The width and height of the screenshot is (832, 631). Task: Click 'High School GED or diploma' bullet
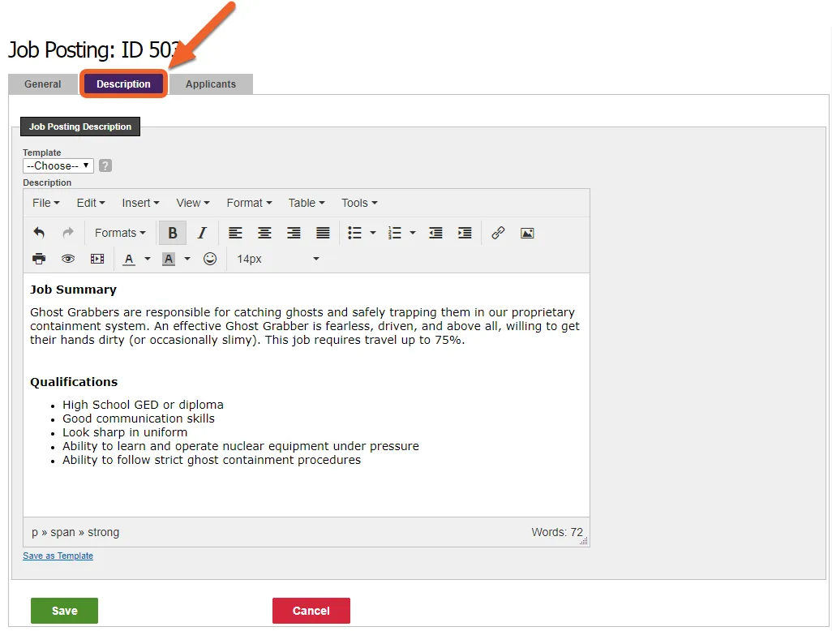tap(143, 405)
